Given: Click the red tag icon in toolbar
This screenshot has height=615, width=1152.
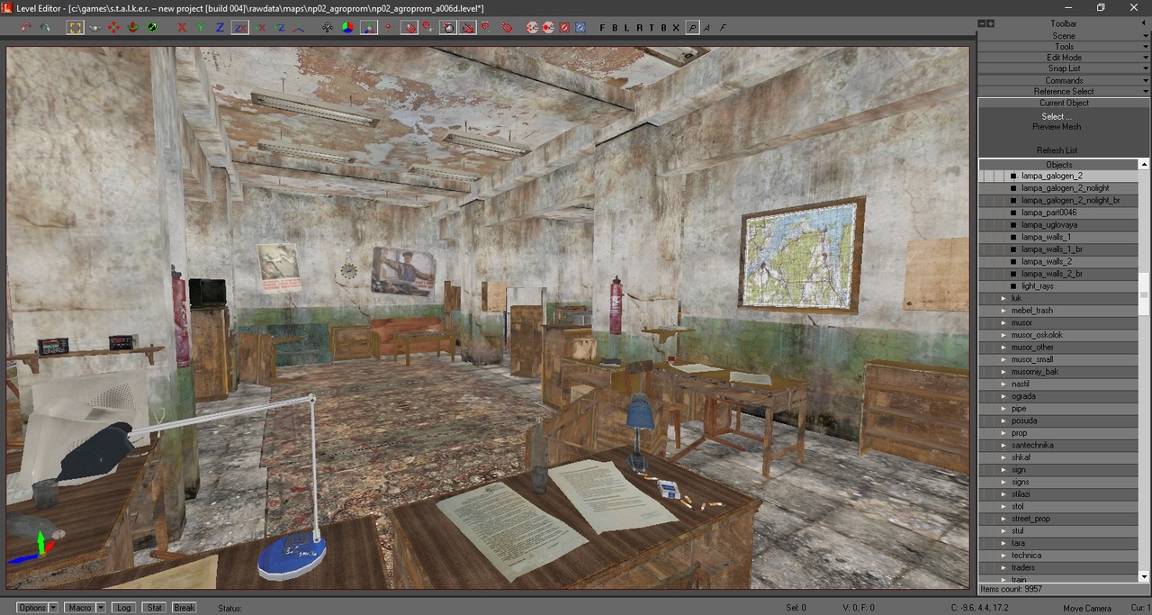Looking at the screenshot, I should click(x=507, y=28).
